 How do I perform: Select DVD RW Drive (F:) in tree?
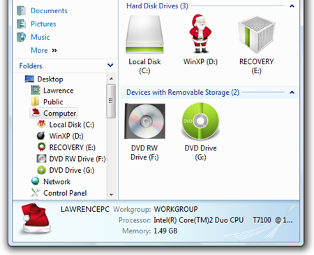coord(77,159)
